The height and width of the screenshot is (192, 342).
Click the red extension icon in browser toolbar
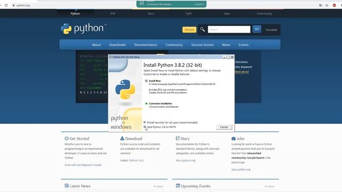[335, 5]
